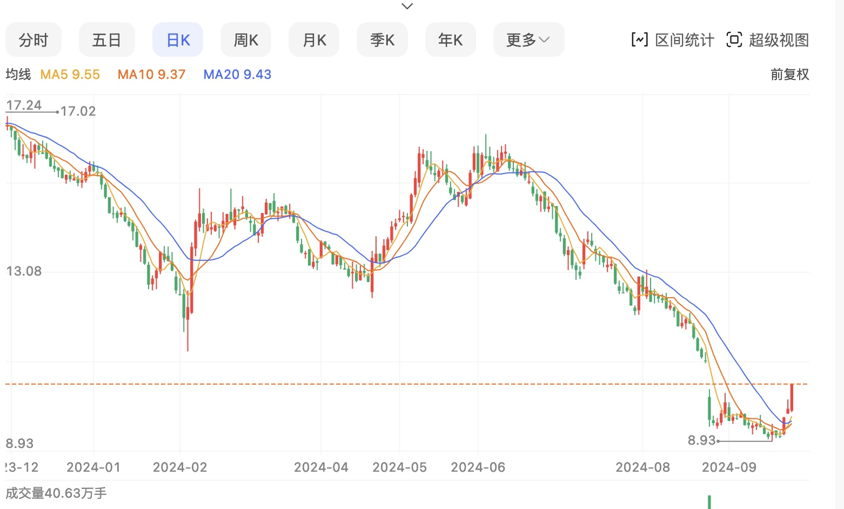Click the MA10 9.37 indicator label

click(152, 75)
